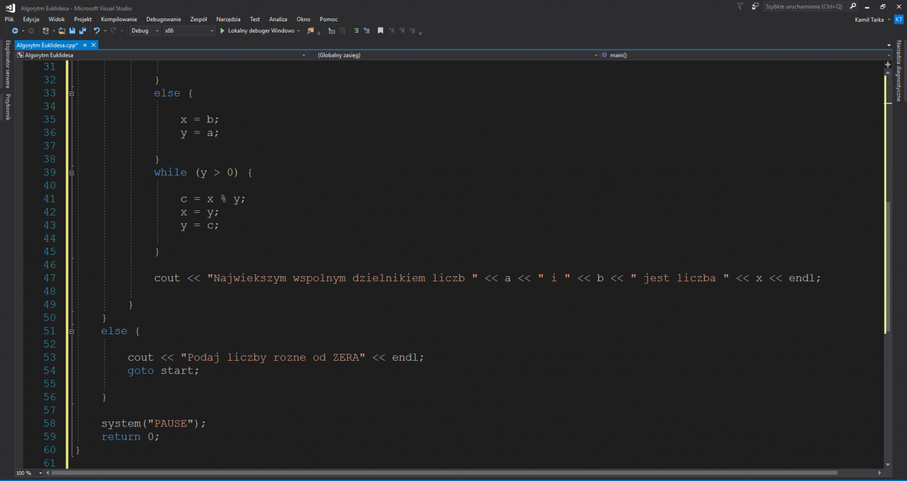
Task: Open the Algorytm Euklidesa project scope dropdown
Action: pyautogui.click(x=161, y=55)
